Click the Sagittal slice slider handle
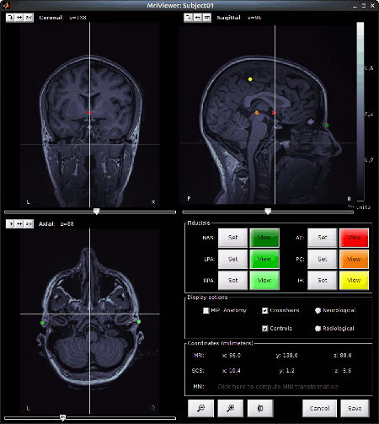The height and width of the screenshot is (424, 379). pos(268,212)
